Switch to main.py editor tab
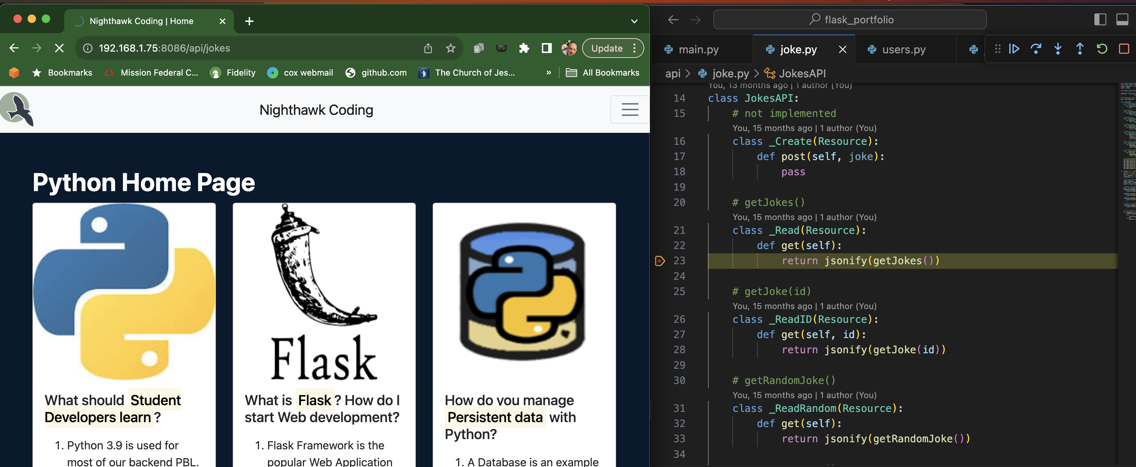 [x=699, y=49]
